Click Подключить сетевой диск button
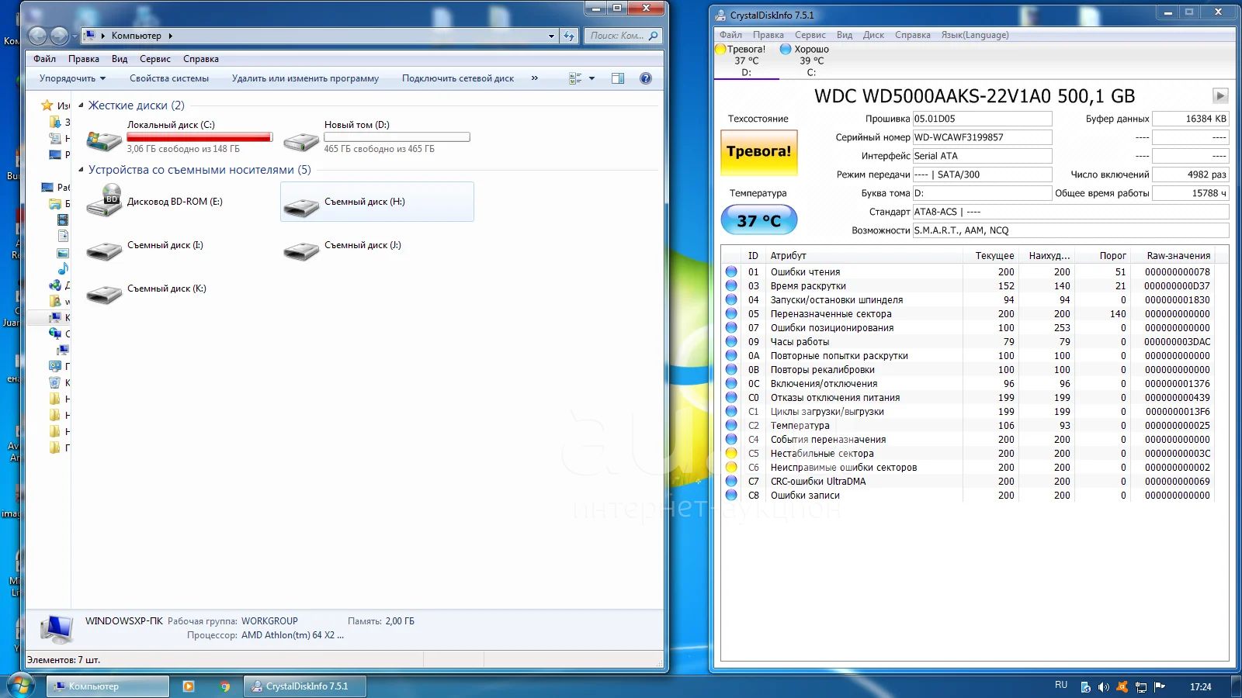1242x698 pixels. click(458, 78)
